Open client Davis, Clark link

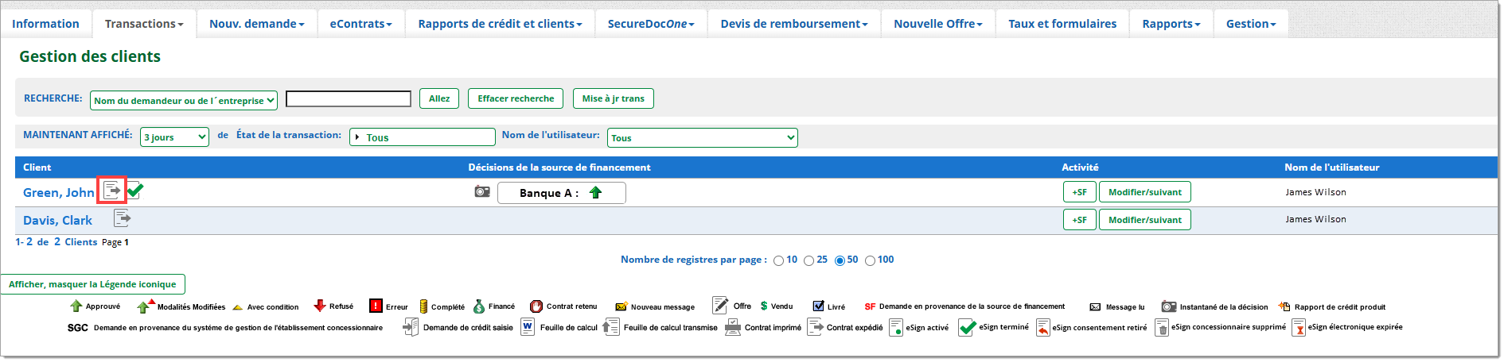[57, 221]
